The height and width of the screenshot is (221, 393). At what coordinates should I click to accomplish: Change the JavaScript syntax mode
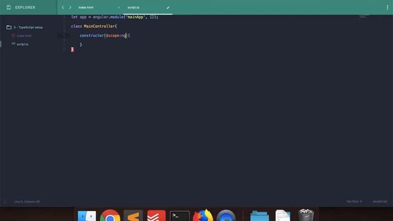point(379,201)
